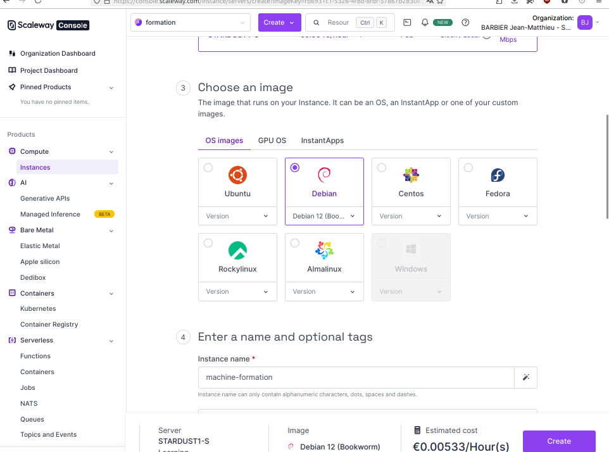Image resolution: width=609 pixels, height=452 pixels.
Task: Click the AI brain icon
Action: tap(12, 182)
